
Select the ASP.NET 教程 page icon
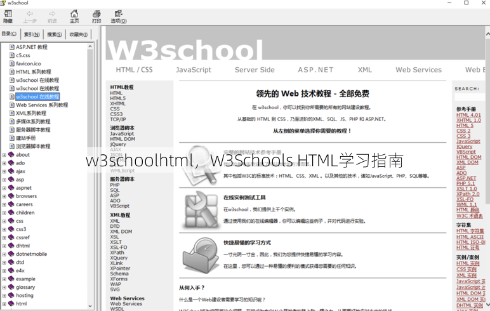pyautogui.click(x=12, y=47)
